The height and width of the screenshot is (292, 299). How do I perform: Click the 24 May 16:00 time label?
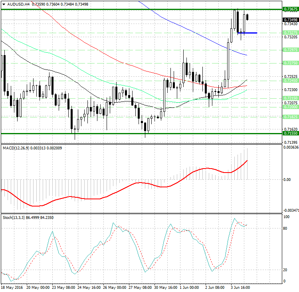89,288
